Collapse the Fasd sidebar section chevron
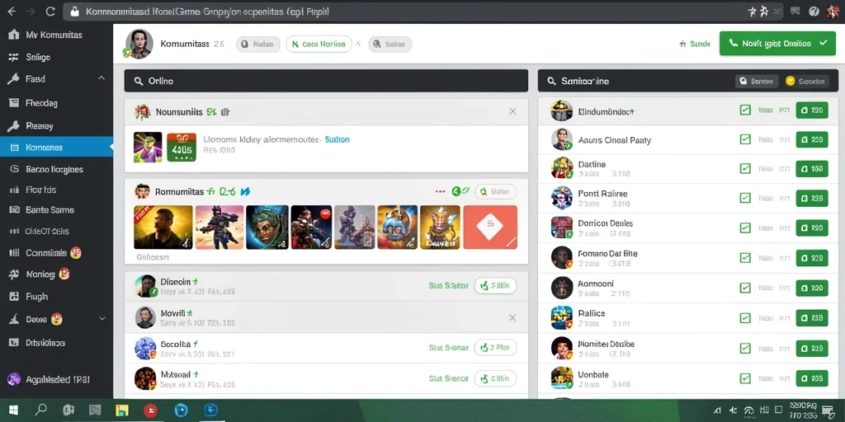This screenshot has width=845, height=422. tap(101, 78)
